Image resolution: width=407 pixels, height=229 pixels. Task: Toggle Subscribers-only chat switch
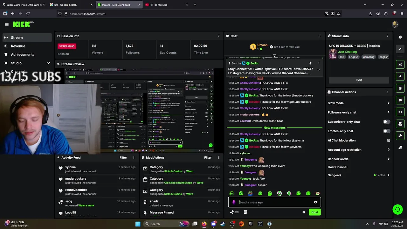386,122
